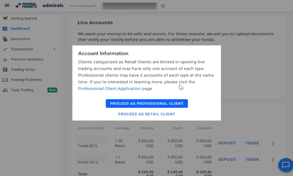Open Trading terms in sidebar
The image size is (293, 176).
pos(23,69)
